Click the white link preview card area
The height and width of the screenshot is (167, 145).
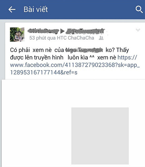pyautogui.click(x=73, y=123)
